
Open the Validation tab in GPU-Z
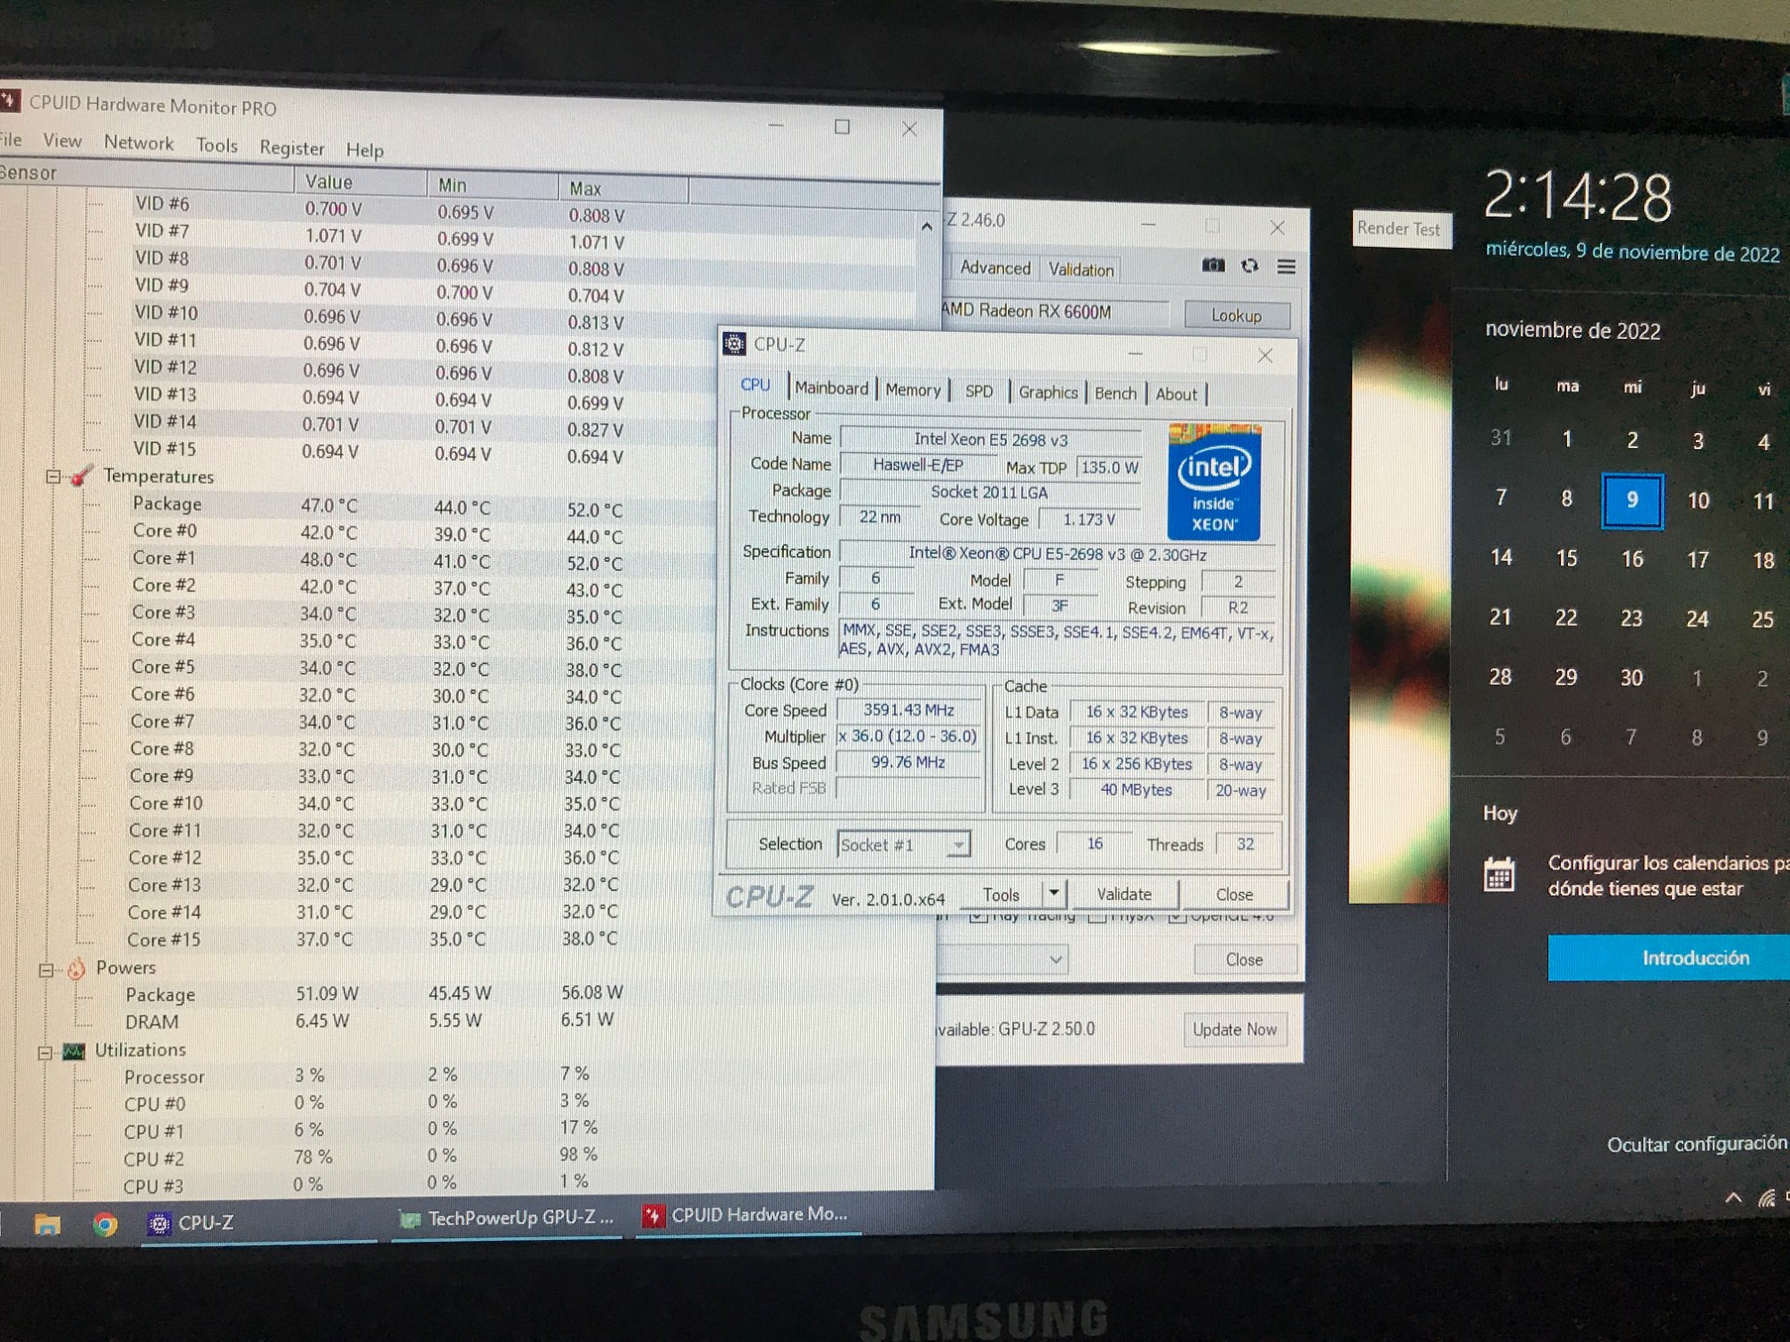click(x=1081, y=269)
